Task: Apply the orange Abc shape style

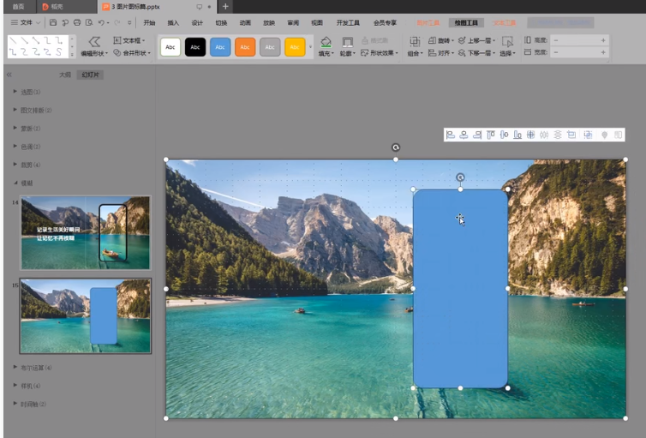Action: 245,47
